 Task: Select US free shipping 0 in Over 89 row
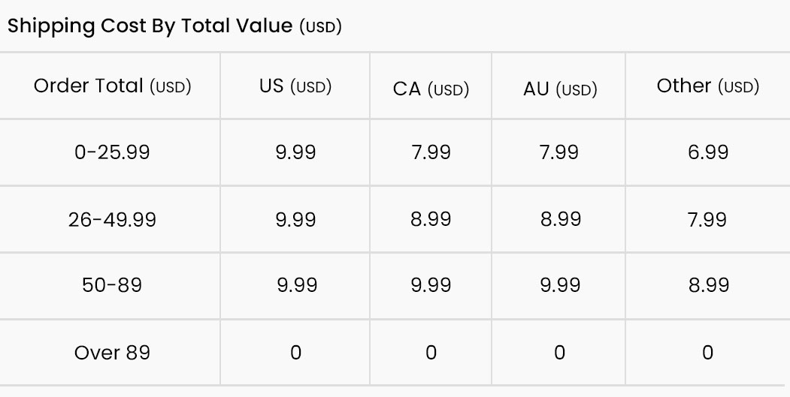click(295, 352)
